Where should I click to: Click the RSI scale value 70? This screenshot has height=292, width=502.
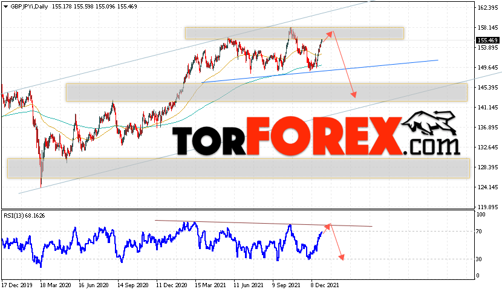pyautogui.click(x=479, y=232)
